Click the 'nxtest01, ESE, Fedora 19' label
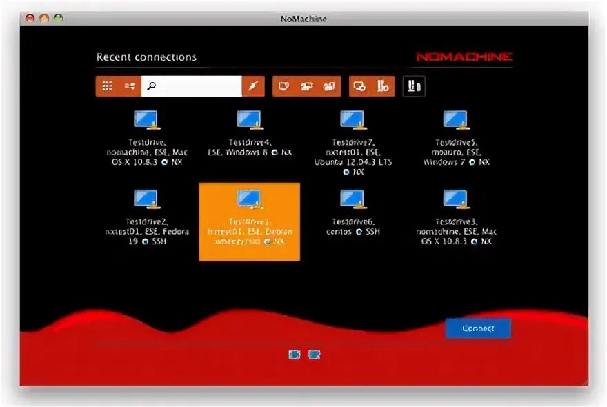This screenshot has width=607, height=407. (x=147, y=236)
